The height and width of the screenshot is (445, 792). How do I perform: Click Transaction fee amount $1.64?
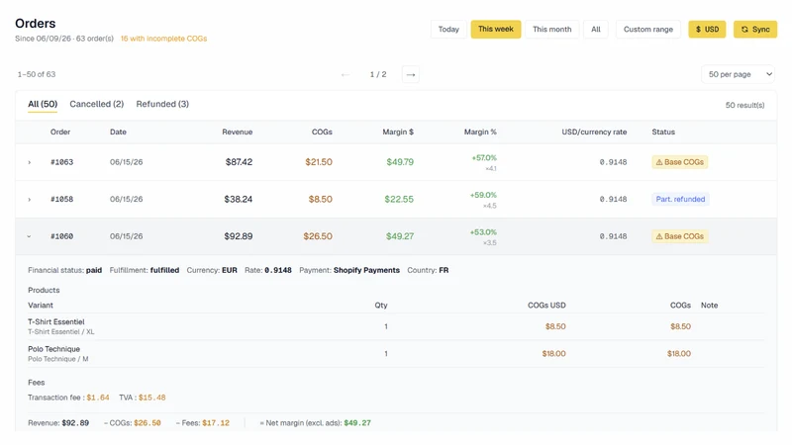click(x=97, y=398)
